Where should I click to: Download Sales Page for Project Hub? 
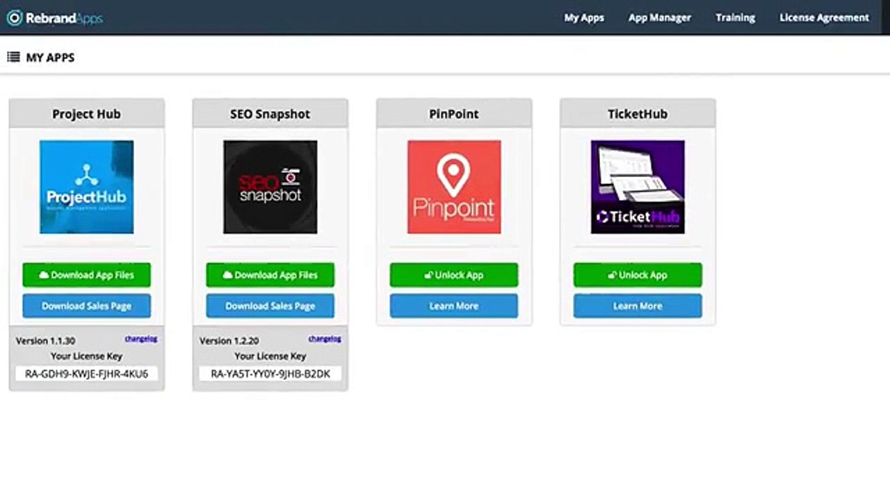click(86, 306)
